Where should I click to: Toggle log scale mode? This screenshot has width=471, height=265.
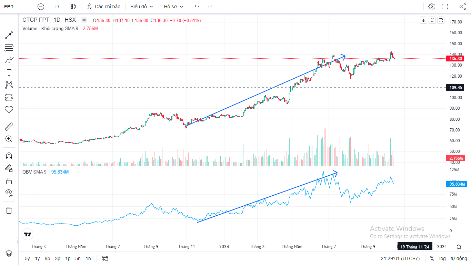(442, 258)
